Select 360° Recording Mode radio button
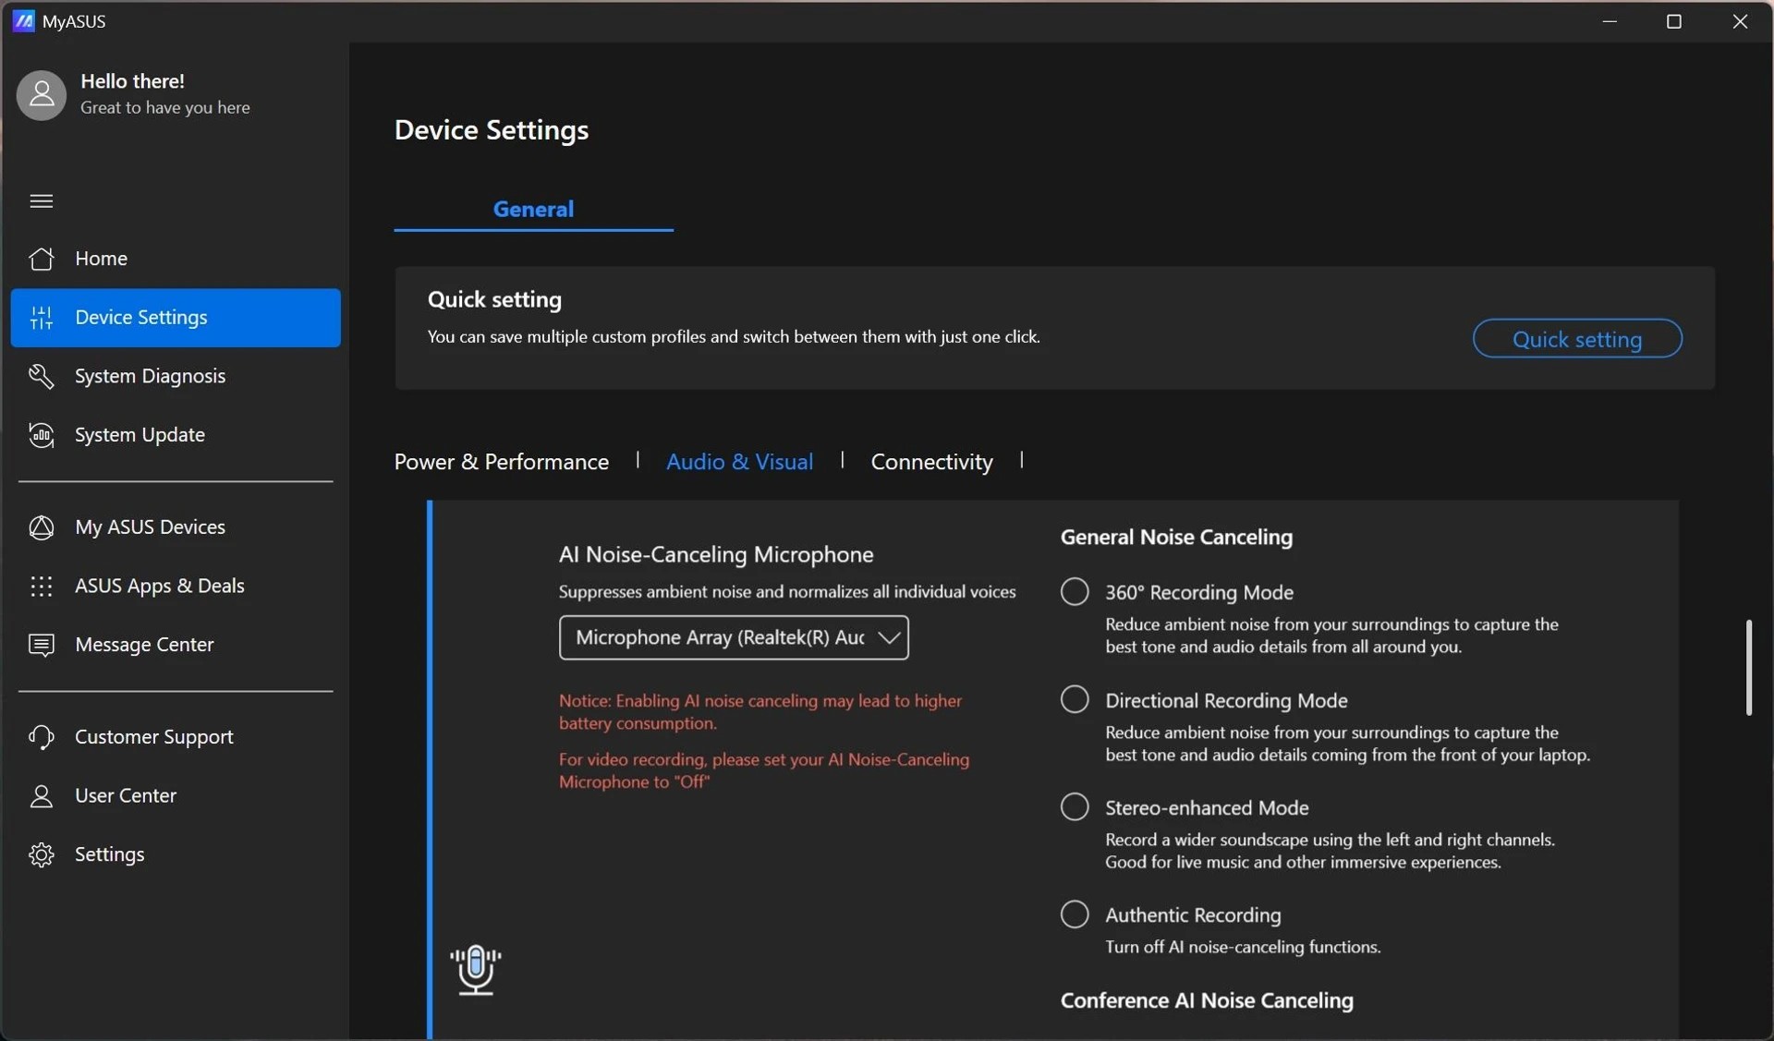Screen dimensions: 1774x1041 click(1075, 592)
